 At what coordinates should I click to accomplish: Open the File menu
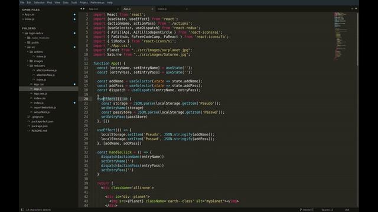pyautogui.click(x=22, y=2)
